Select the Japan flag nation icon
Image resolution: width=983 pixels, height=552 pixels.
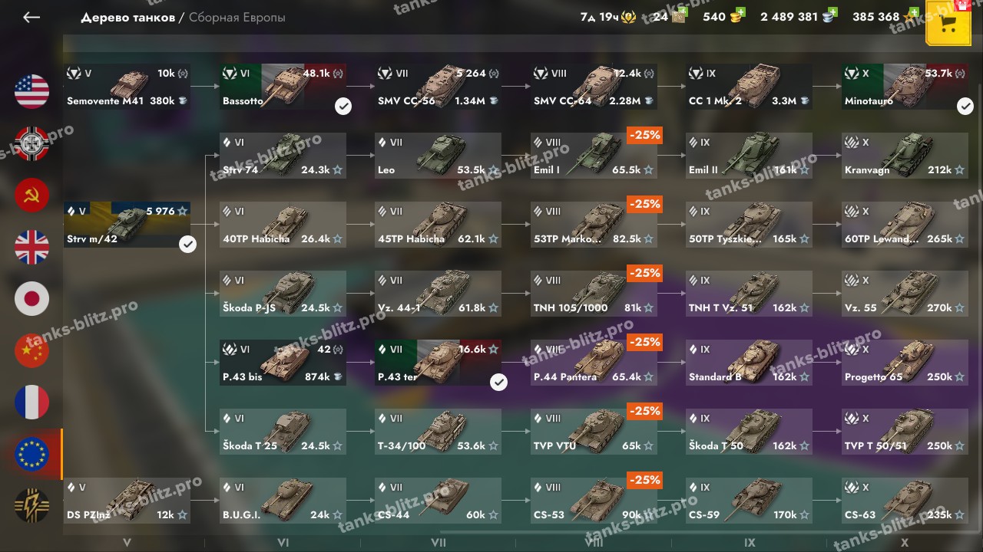point(31,298)
